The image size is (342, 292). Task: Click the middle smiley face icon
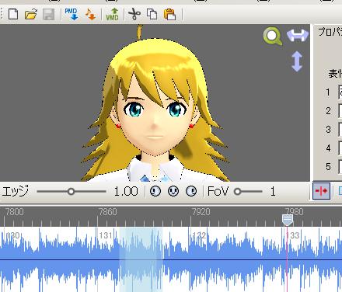pyautogui.click(x=173, y=191)
